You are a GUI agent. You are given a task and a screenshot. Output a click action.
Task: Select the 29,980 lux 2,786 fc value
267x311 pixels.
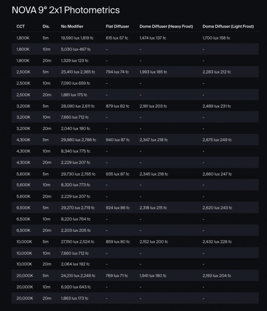78,140
